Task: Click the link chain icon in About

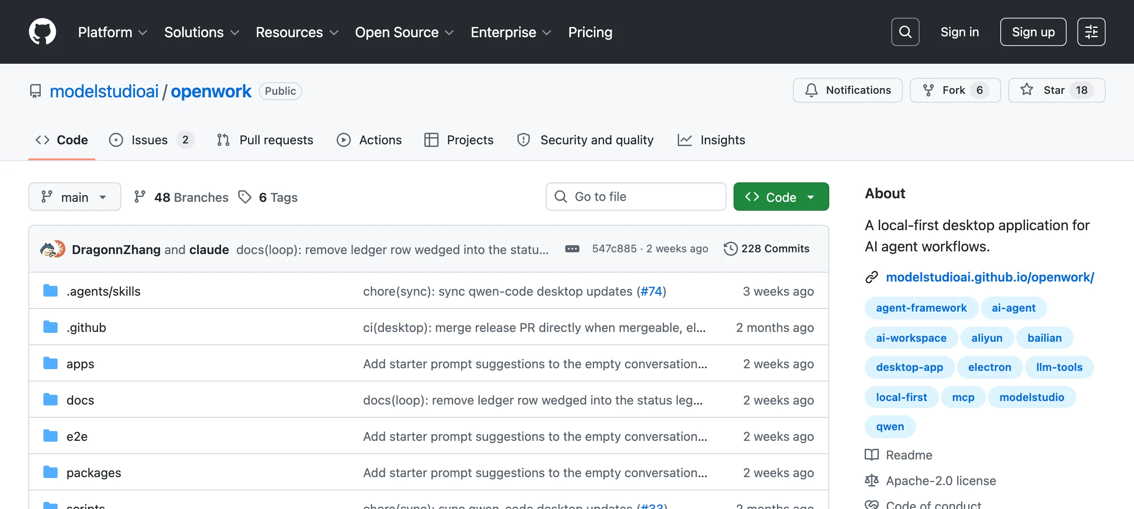Action: 872,277
